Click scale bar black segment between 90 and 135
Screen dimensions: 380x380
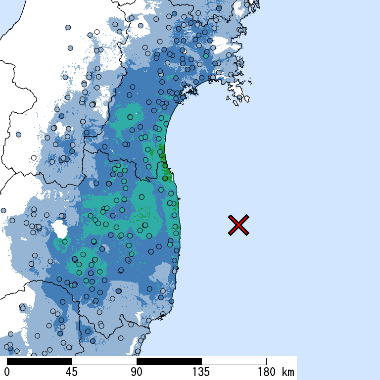click(169, 361)
